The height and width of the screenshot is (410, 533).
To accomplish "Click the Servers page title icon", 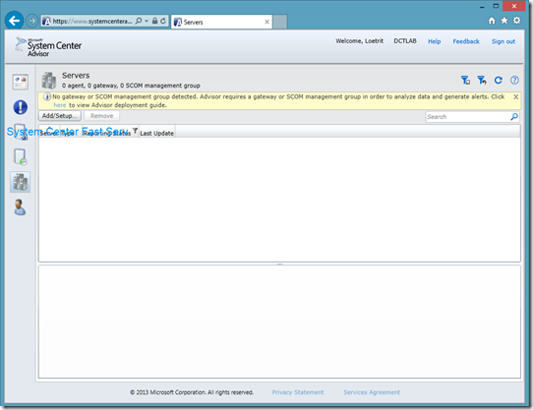I will click(x=49, y=81).
